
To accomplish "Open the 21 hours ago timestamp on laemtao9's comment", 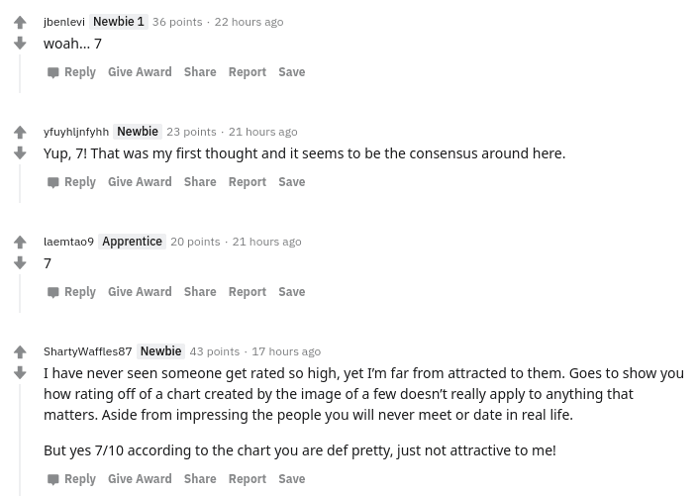I will tap(266, 242).
